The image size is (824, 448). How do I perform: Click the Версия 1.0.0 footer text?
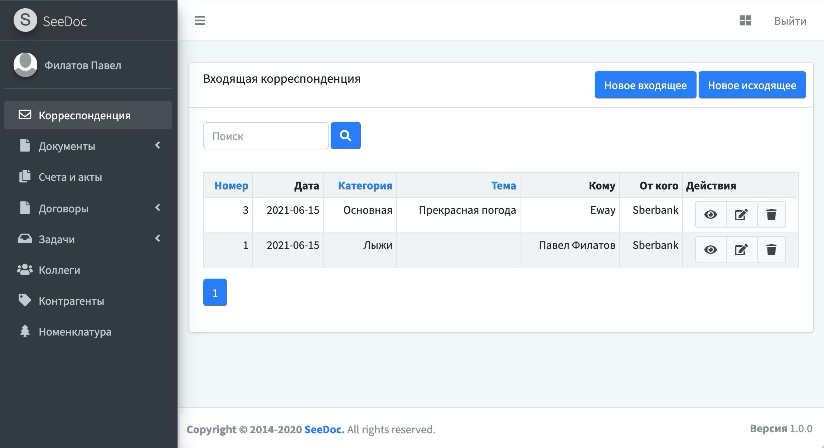(x=781, y=428)
